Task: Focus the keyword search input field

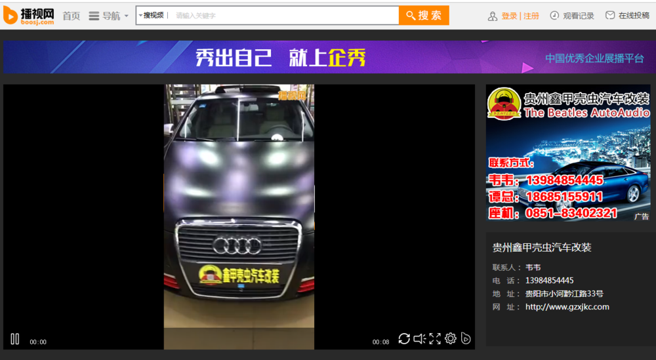Action: point(285,16)
